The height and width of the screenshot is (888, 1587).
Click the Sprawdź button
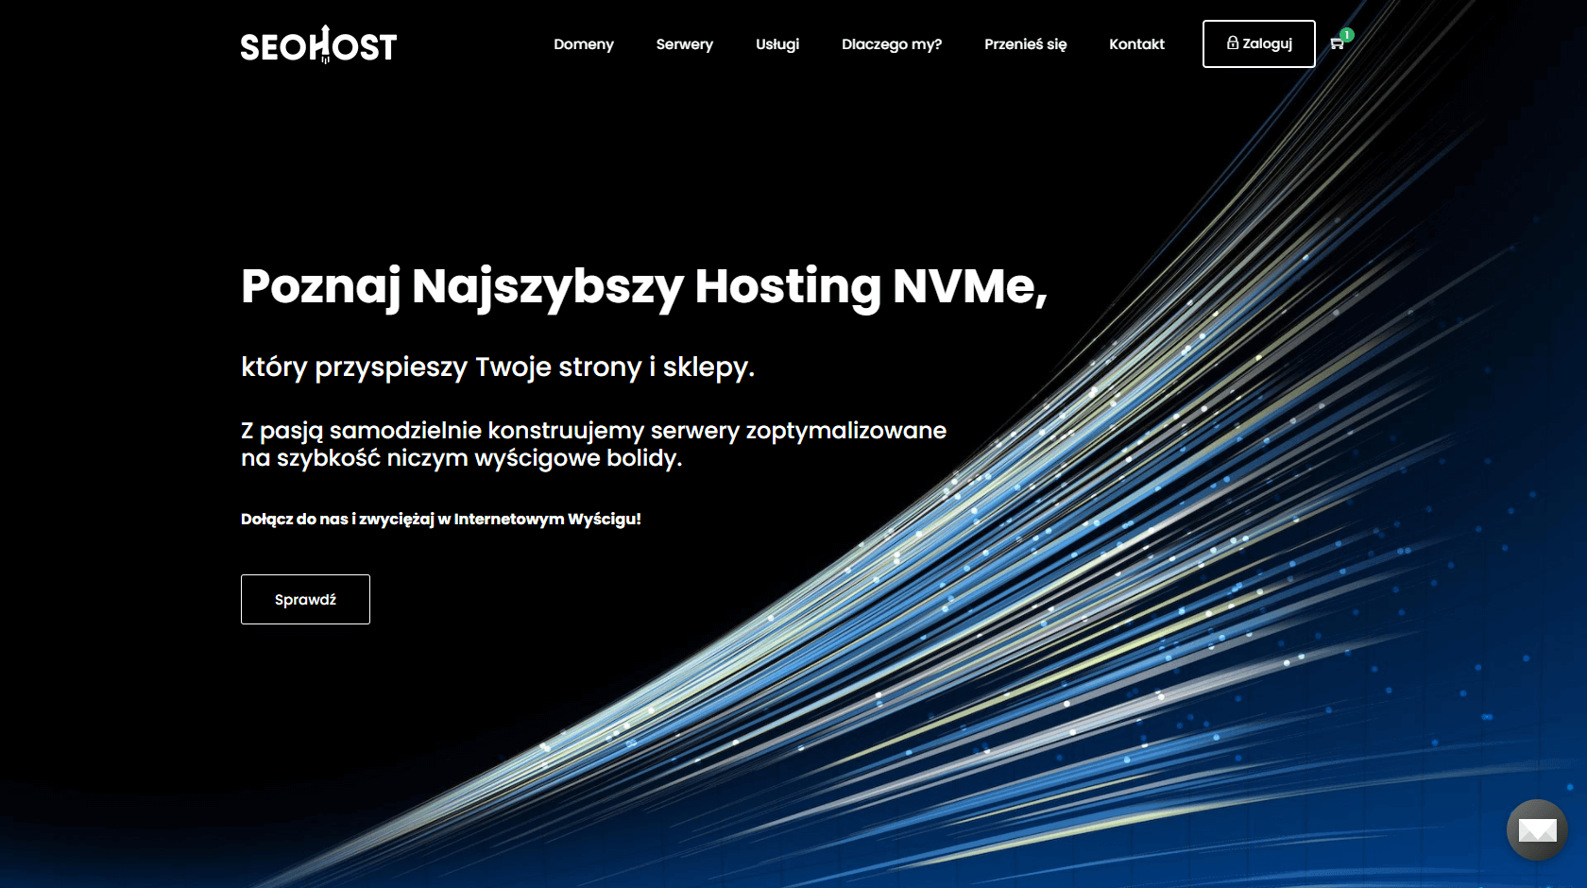point(304,599)
